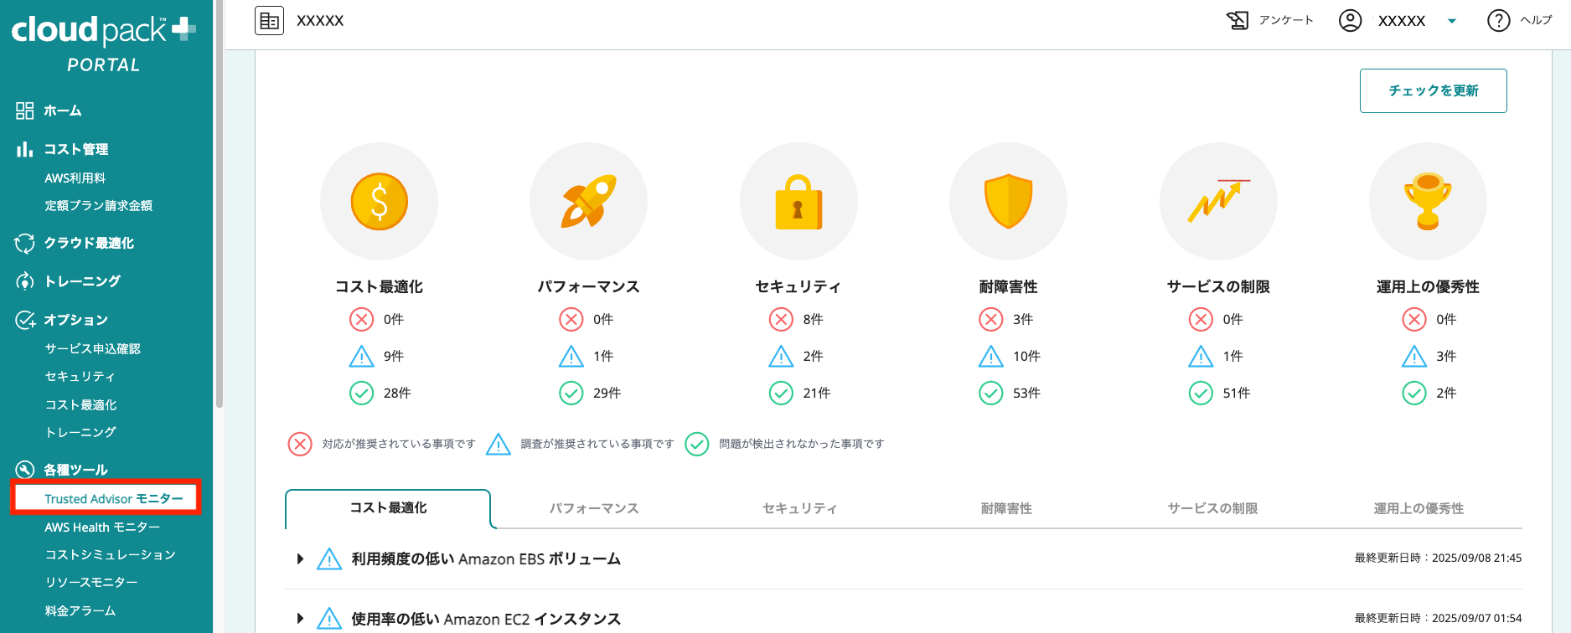The height and width of the screenshot is (633, 1571).
Task: Click the operational excellence trophy icon
Action: coord(1428,202)
